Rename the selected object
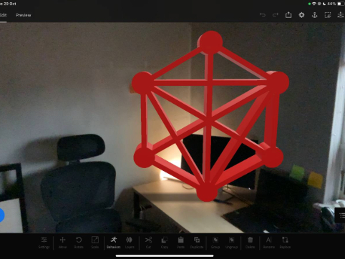 click(268, 243)
